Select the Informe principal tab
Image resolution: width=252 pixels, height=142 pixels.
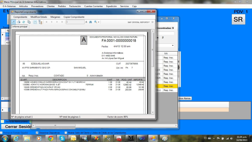(x=20, y=27)
